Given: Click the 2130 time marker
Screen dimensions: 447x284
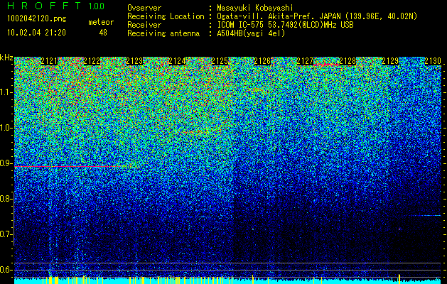Looking at the screenshot, I should pos(433,61).
